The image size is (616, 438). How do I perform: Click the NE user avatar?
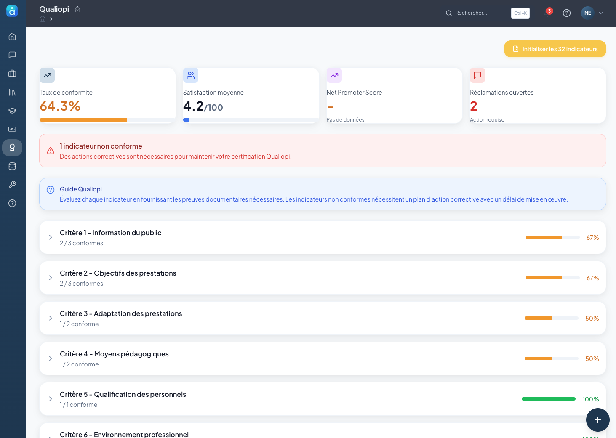click(x=588, y=13)
